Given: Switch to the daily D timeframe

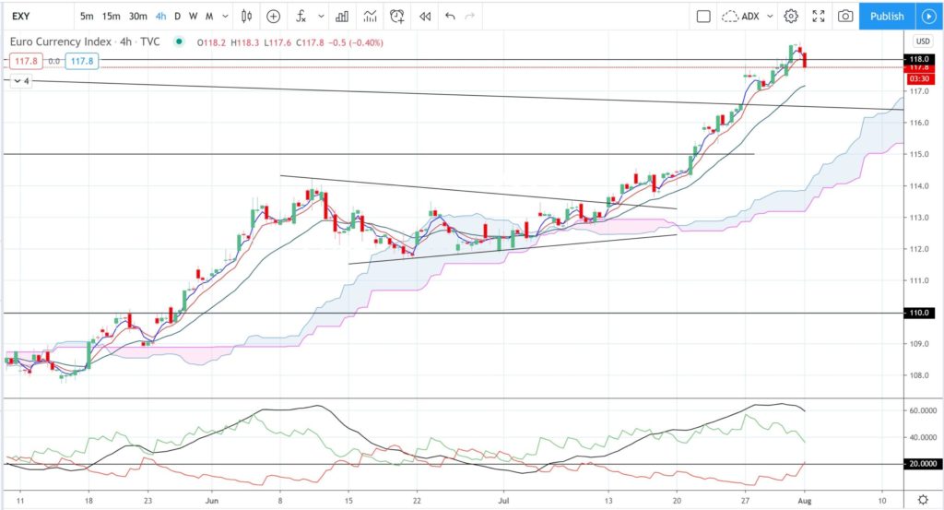Looking at the screenshot, I should click(177, 17).
